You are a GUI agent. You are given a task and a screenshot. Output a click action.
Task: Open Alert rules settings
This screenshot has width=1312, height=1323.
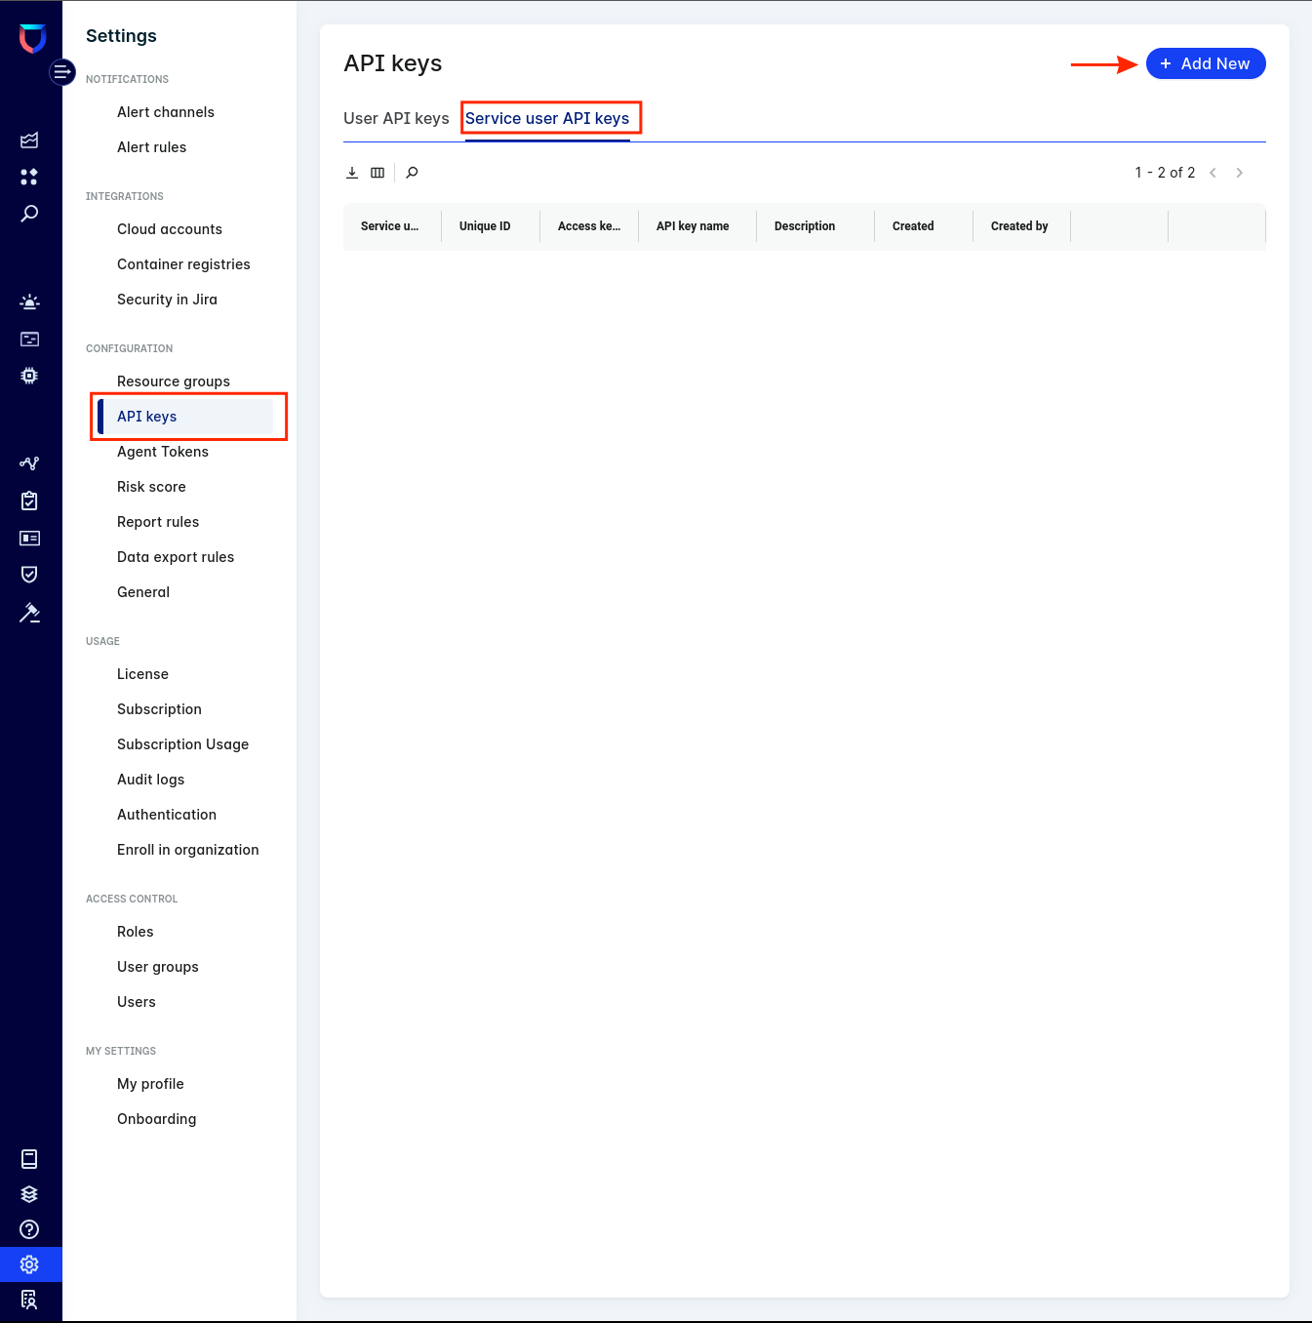(151, 147)
